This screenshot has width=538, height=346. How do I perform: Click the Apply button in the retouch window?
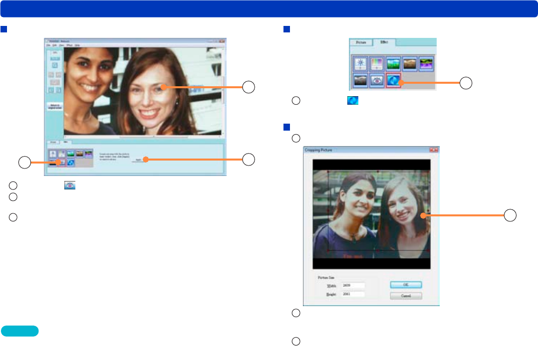click(138, 160)
